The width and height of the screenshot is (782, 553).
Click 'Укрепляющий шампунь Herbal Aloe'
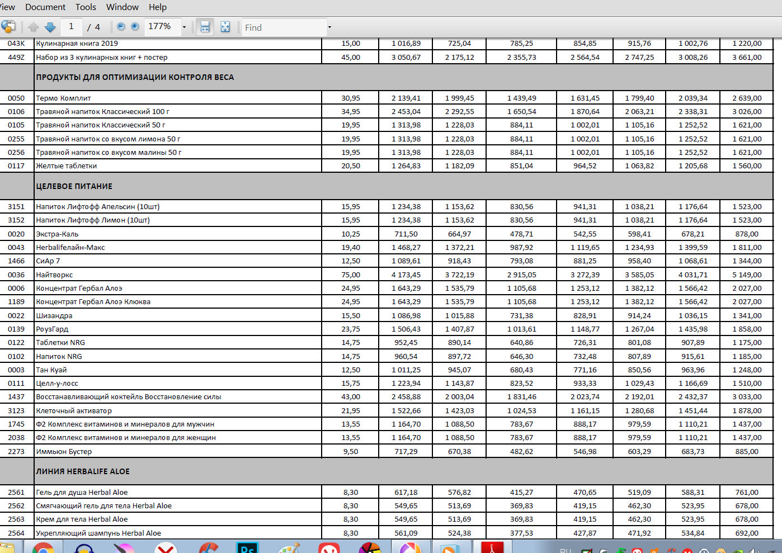click(x=98, y=533)
